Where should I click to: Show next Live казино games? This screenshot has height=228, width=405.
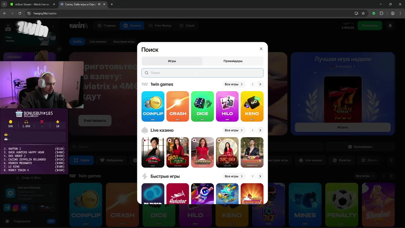260,130
